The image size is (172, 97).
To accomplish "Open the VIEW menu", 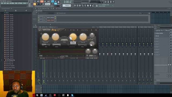I will [x=16, y=3].
